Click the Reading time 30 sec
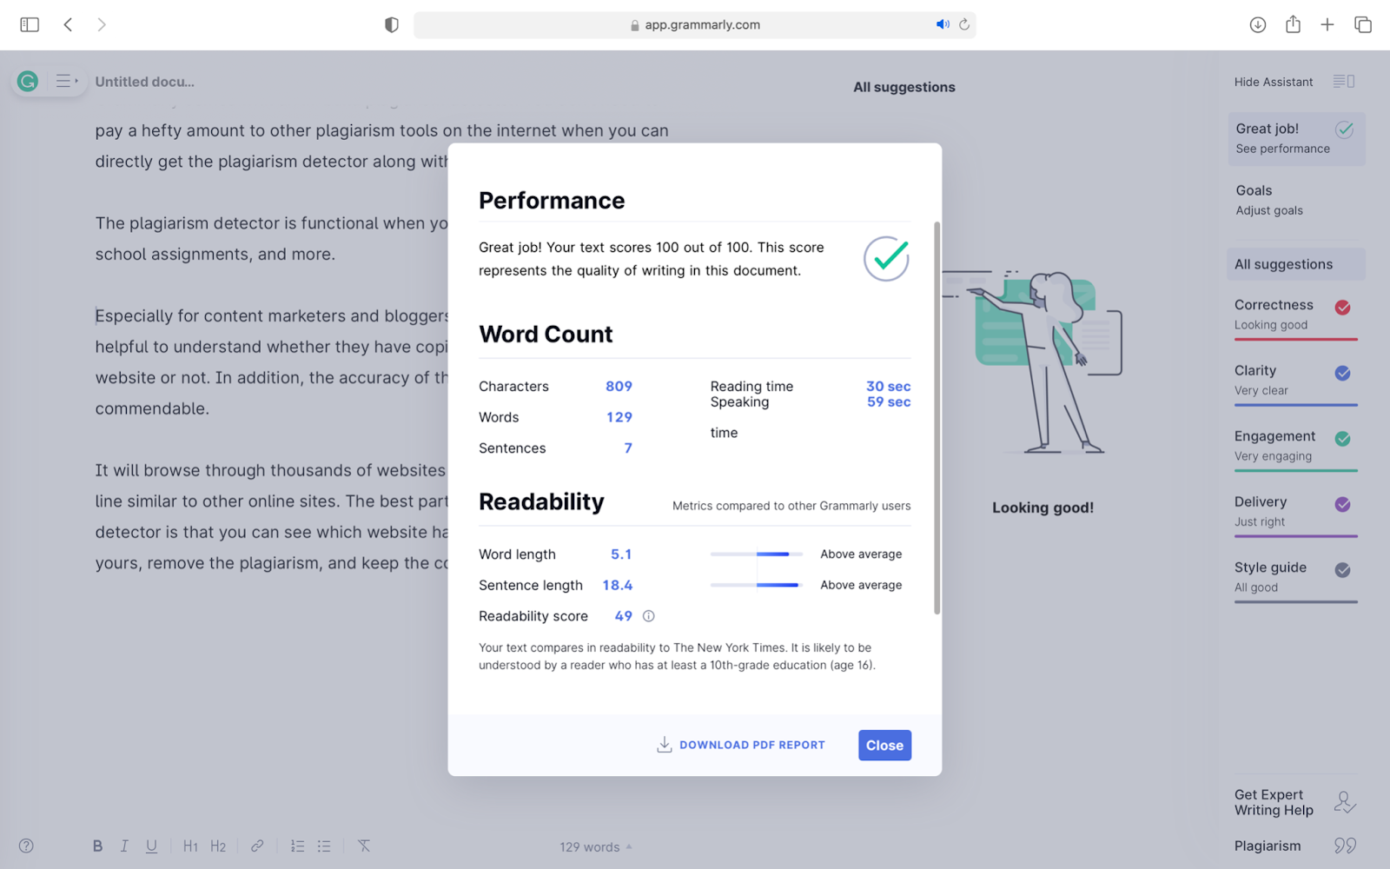The height and width of the screenshot is (869, 1390). click(x=888, y=386)
